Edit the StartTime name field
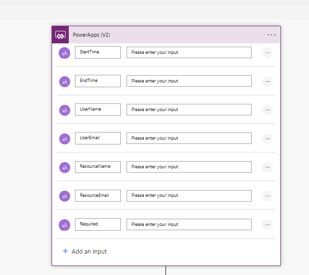Image resolution: width=309 pixels, height=275 pixels. pyautogui.click(x=98, y=52)
